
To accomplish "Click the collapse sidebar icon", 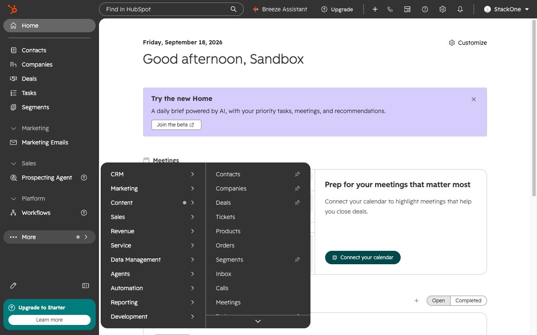I will (x=86, y=286).
